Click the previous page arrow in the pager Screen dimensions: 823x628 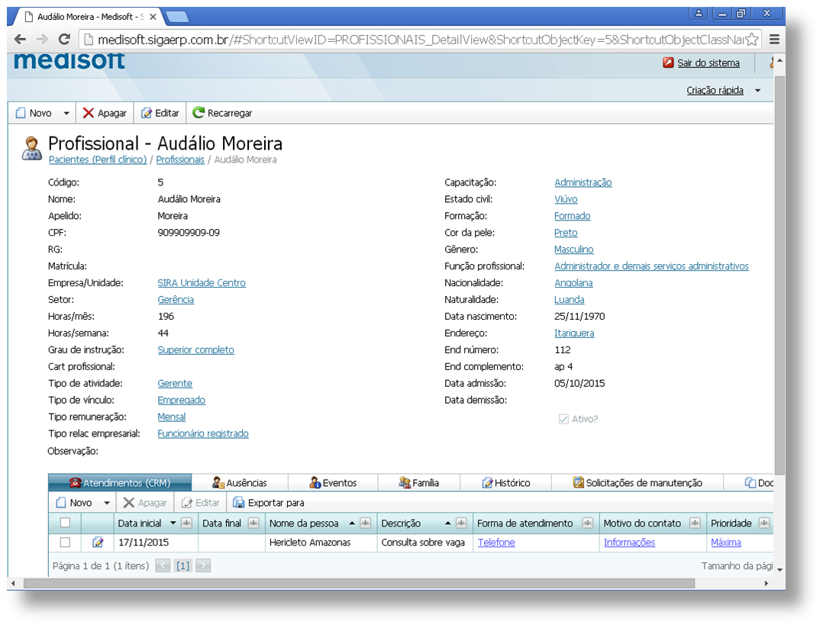[x=163, y=565]
